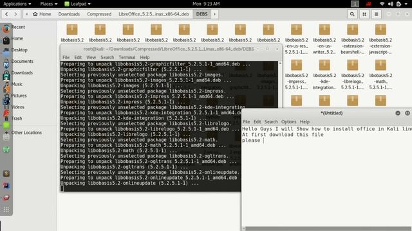Go to the Downloads breadcrumb

(x=69, y=14)
